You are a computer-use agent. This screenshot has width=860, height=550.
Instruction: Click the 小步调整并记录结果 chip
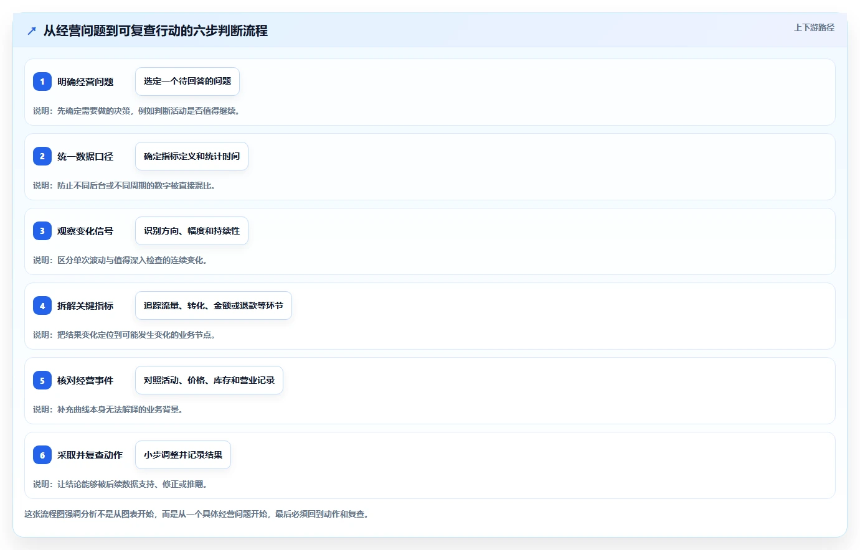pos(183,455)
